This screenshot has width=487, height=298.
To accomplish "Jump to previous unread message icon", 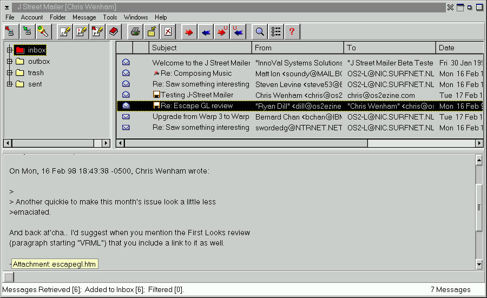I will (238, 32).
